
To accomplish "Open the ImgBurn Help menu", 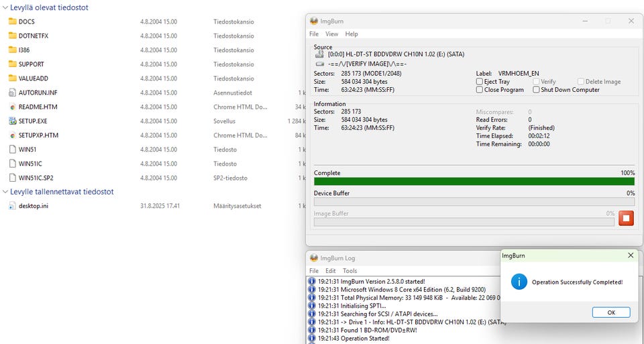I will [x=351, y=34].
